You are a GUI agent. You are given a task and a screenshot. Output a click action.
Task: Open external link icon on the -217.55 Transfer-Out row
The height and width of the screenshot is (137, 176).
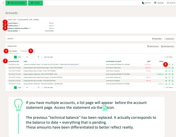coord(170,64)
